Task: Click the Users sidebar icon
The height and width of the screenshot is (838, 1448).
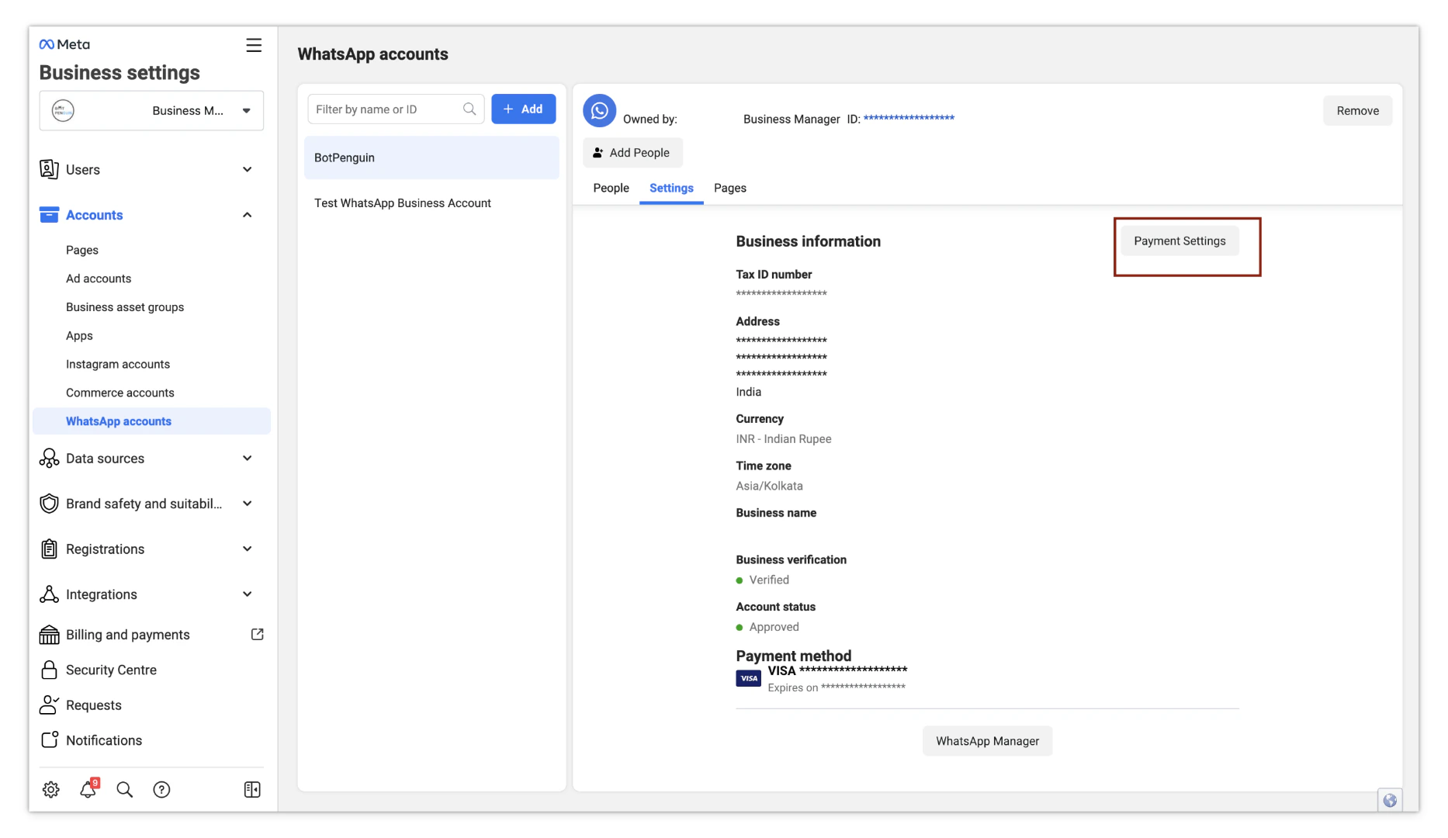Action: coord(49,169)
